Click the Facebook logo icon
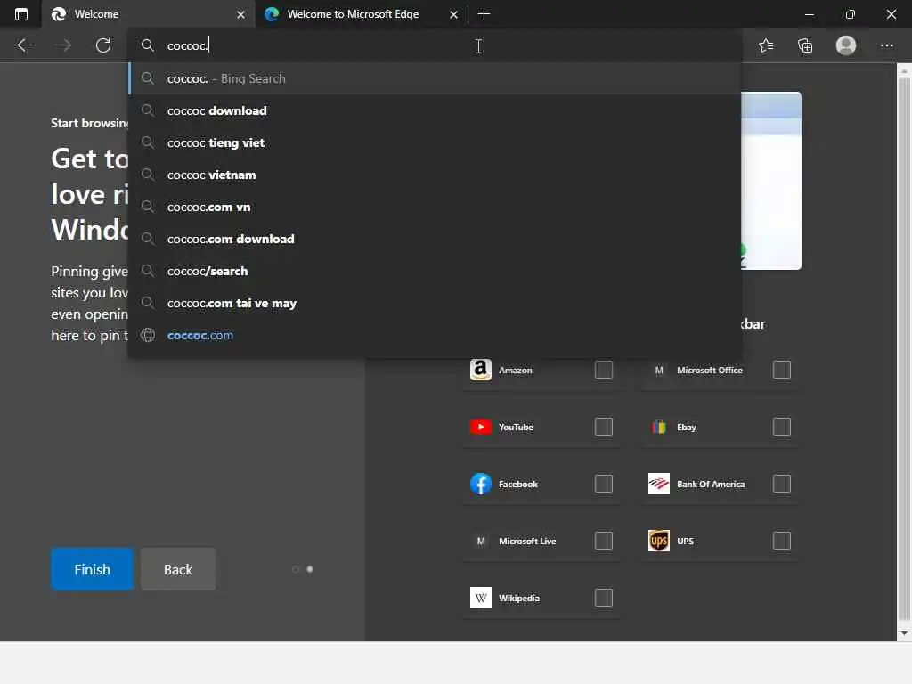The image size is (912, 684). (x=480, y=484)
